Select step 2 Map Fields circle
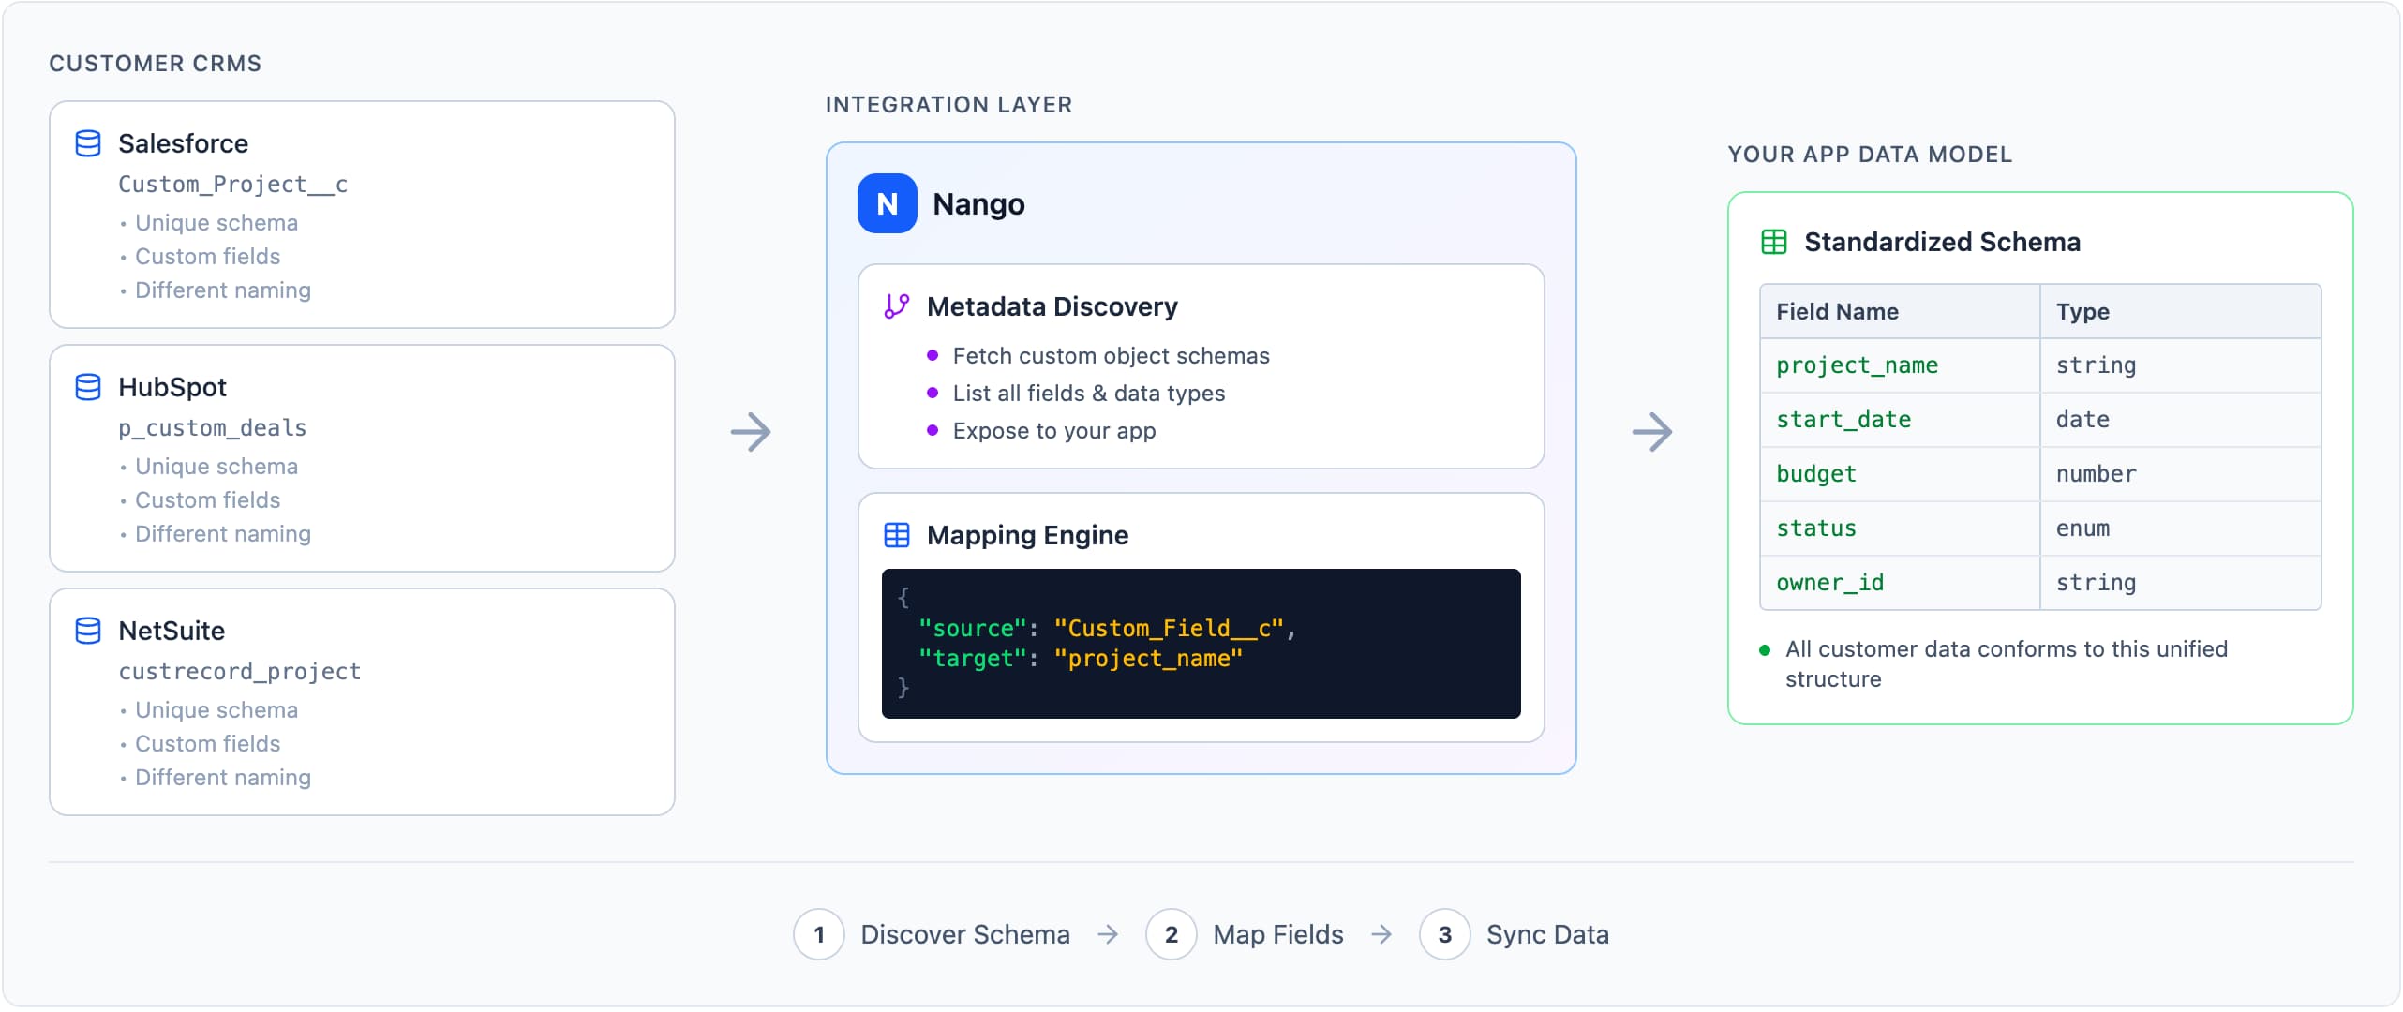2403x1012 pixels. pyautogui.click(x=1172, y=934)
